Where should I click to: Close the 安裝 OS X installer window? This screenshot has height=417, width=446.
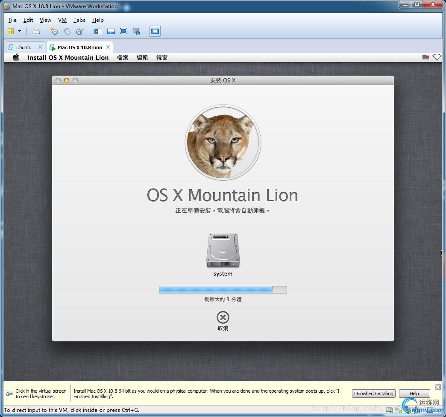click(x=58, y=80)
